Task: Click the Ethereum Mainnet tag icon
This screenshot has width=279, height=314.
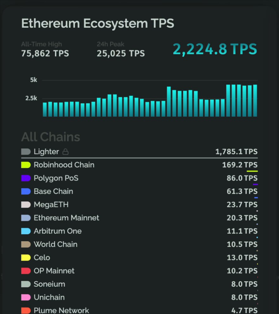Action: pyautogui.click(x=26, y=218)
